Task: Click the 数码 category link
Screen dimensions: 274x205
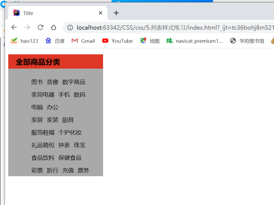Action: pos(79,95)
